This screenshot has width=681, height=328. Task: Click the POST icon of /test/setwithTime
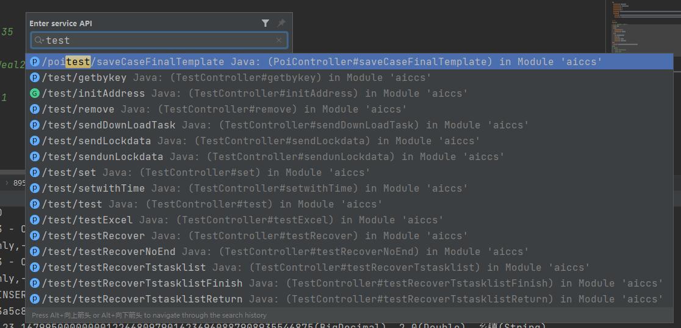35,188
